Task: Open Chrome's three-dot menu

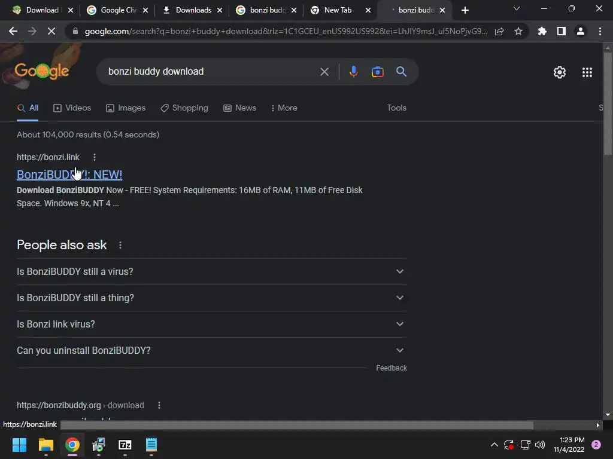Action: [x=600, y=31]
